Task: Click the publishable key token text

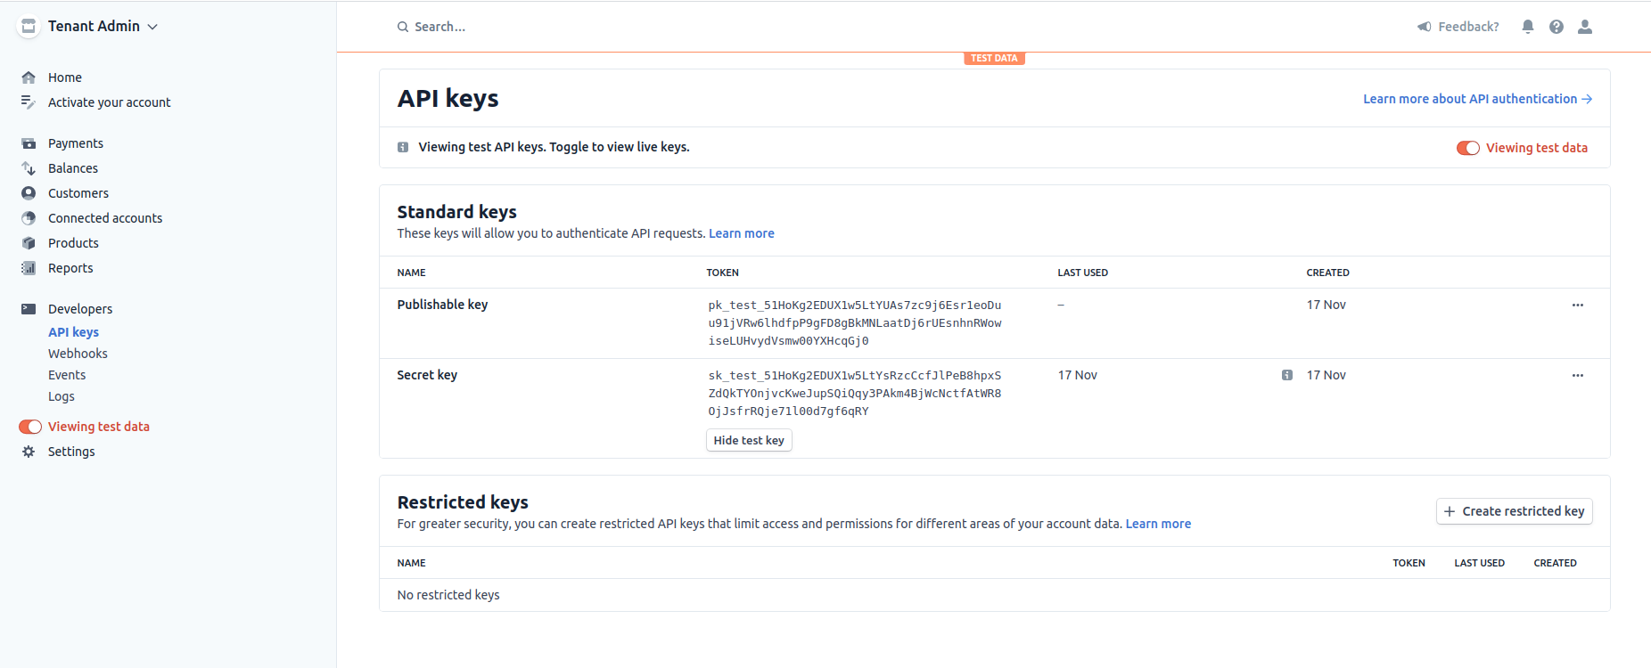Action: pyautogui.click(x=854, y=322)
